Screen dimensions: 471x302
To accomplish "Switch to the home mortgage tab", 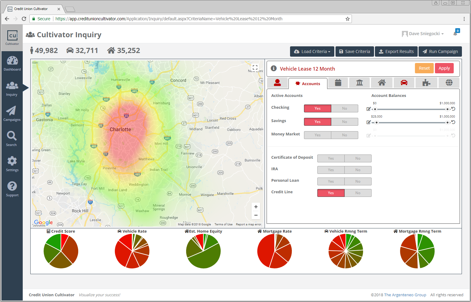I will [382, 82].
